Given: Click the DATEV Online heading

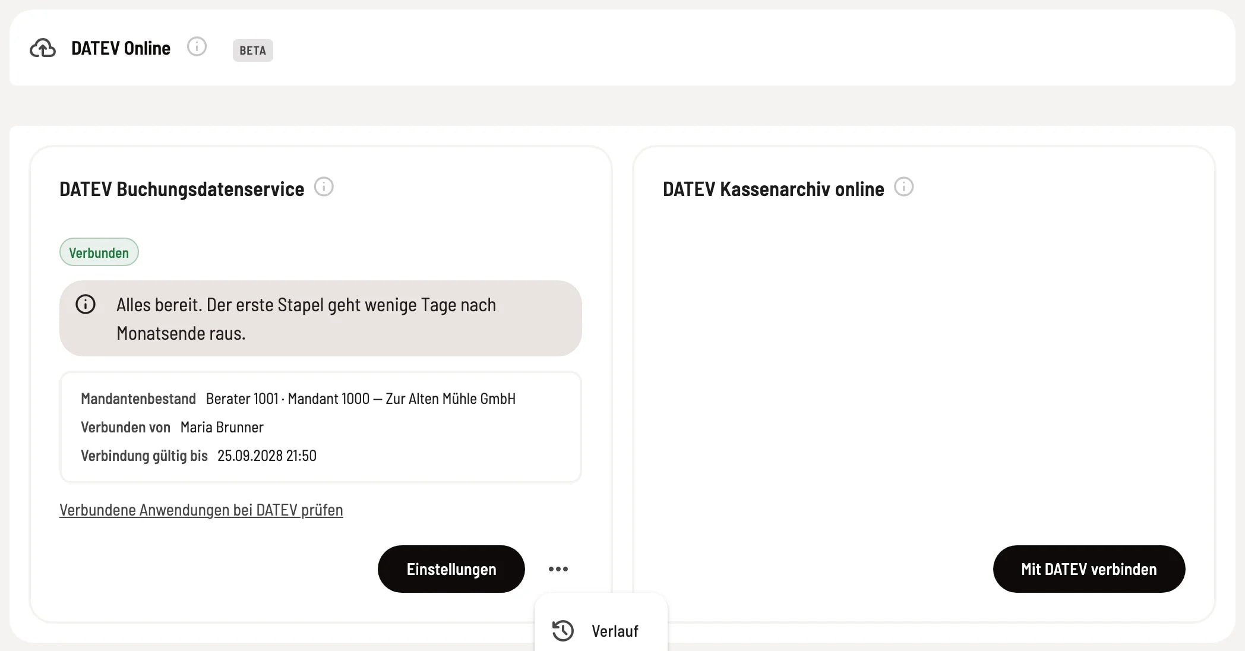Looking at the screenshot, I should pyautogui.click(x=121, y=48).
